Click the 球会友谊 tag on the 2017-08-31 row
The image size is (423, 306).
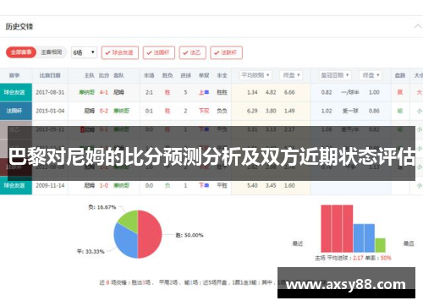[x=16, y=92]
